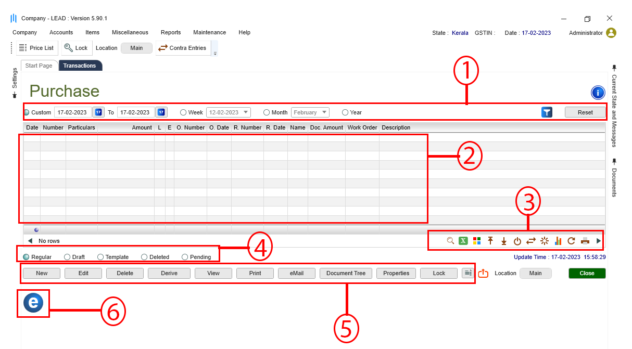The height and width of the screenshot is (349, 632).
Task: Click the To date input field
Action: [135, 112]
